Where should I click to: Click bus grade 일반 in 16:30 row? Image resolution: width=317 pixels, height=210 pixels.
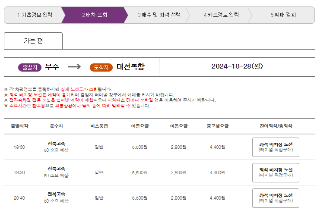click(x=99, y=147)
